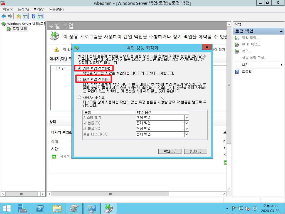The width and height of the screenshot is (285, 214).
Task: Select 빠른 백업 성능(F) radio button
Action: (x=79, y=79)
